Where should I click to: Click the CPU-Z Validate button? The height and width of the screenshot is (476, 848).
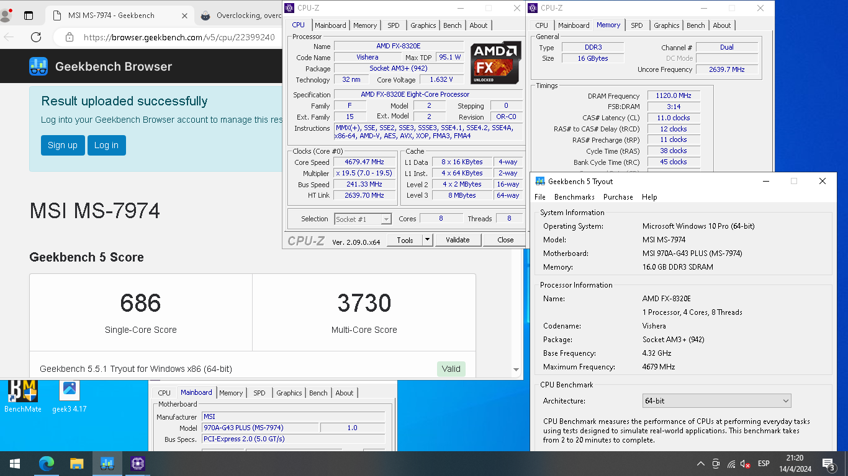(x=458, y=240)
